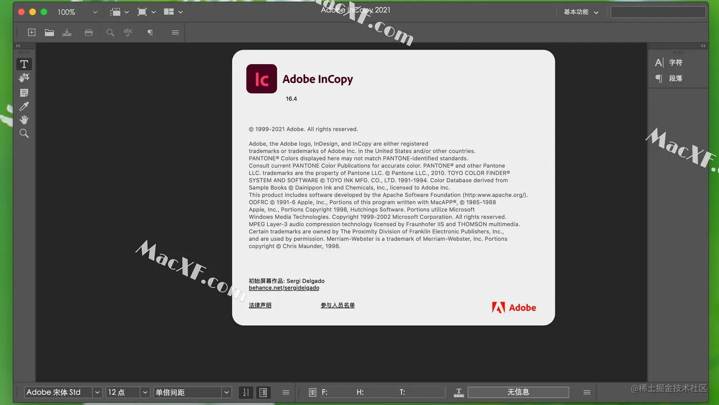Select the Zoom tool in the toolbox
This screenshot has width=719, height=405.
click(24, 133)
